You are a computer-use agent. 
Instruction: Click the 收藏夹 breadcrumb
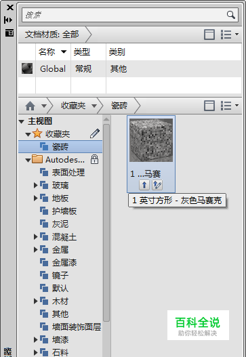pyautogui.click(x=73, y=106)
